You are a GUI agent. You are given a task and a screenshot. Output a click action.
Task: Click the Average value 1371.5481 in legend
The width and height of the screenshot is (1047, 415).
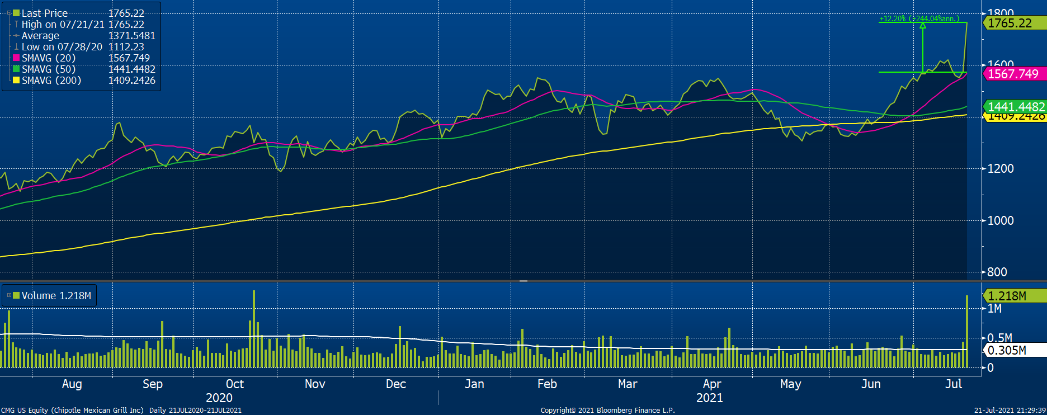pyautogui.click(x=131, y=35)
